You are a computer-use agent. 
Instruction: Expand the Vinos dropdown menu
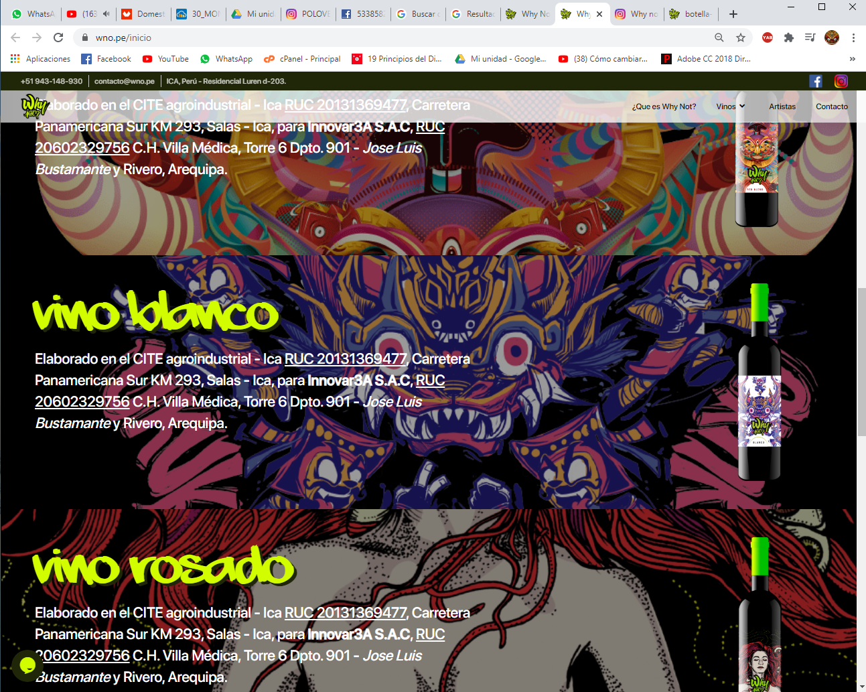click(730, 107)
